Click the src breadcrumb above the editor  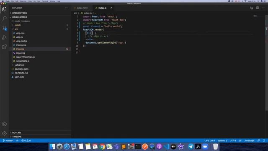click(x=75, y=13)
